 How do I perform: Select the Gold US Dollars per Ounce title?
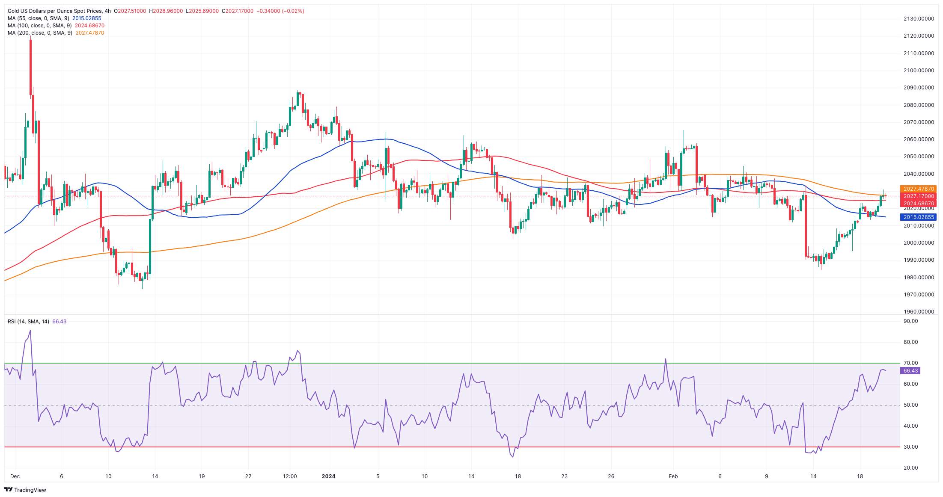pyautogui.click(x=59, y=11)
